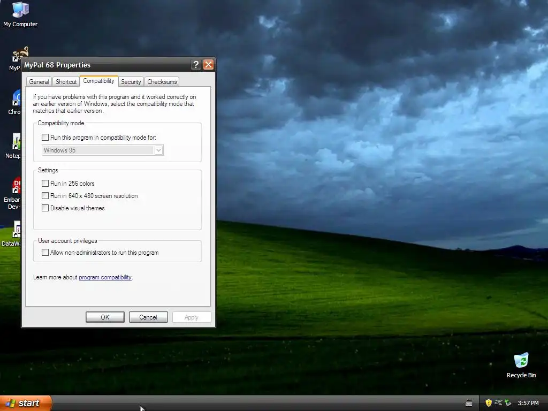This screenshot has width=548, height=411.
Task: Close the MyPal 68 Properties dialog
Action: 208,65
